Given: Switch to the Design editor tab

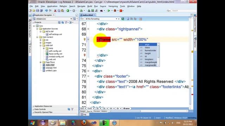Looking at the screenshot, I should 83,111.
